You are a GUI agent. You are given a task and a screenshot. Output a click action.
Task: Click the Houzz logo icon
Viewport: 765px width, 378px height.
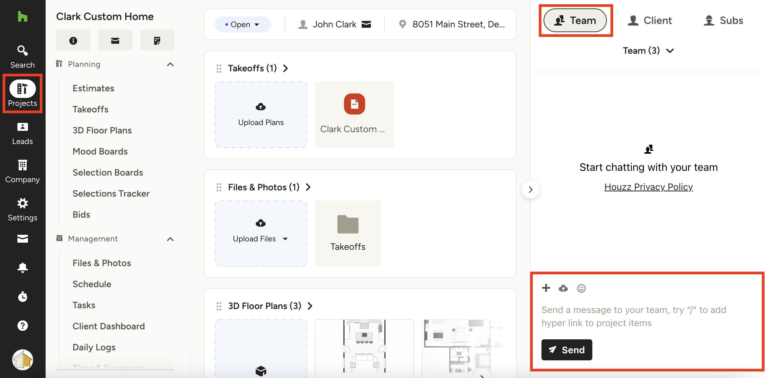tap(23, 16)
